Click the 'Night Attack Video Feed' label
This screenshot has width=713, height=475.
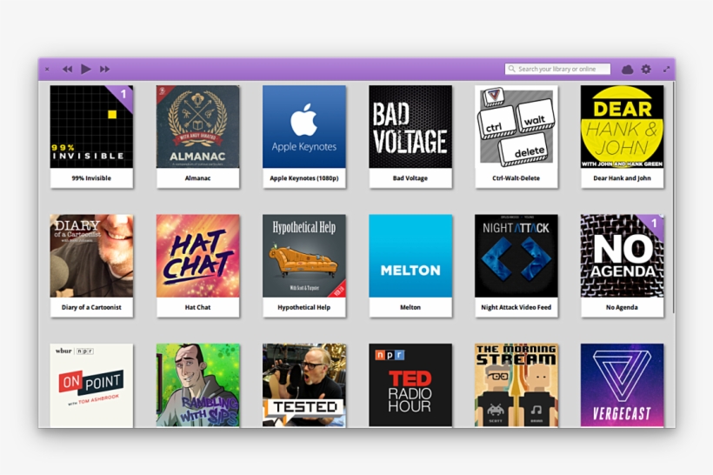point(516,307)
